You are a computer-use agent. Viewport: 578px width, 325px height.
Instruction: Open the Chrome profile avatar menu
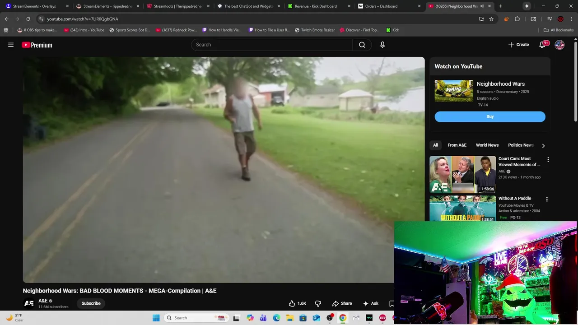(560, 19)
